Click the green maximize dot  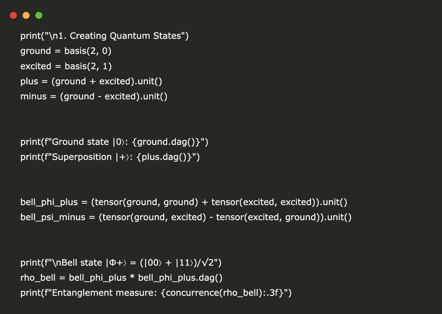(39, 15)
